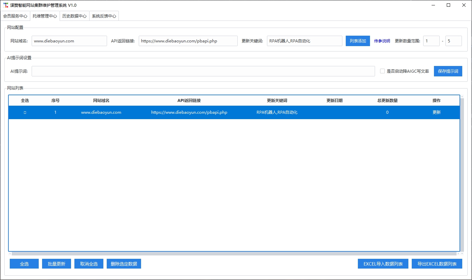Click the 列表添加 button

pyautogui.click(x=358, y=41)
